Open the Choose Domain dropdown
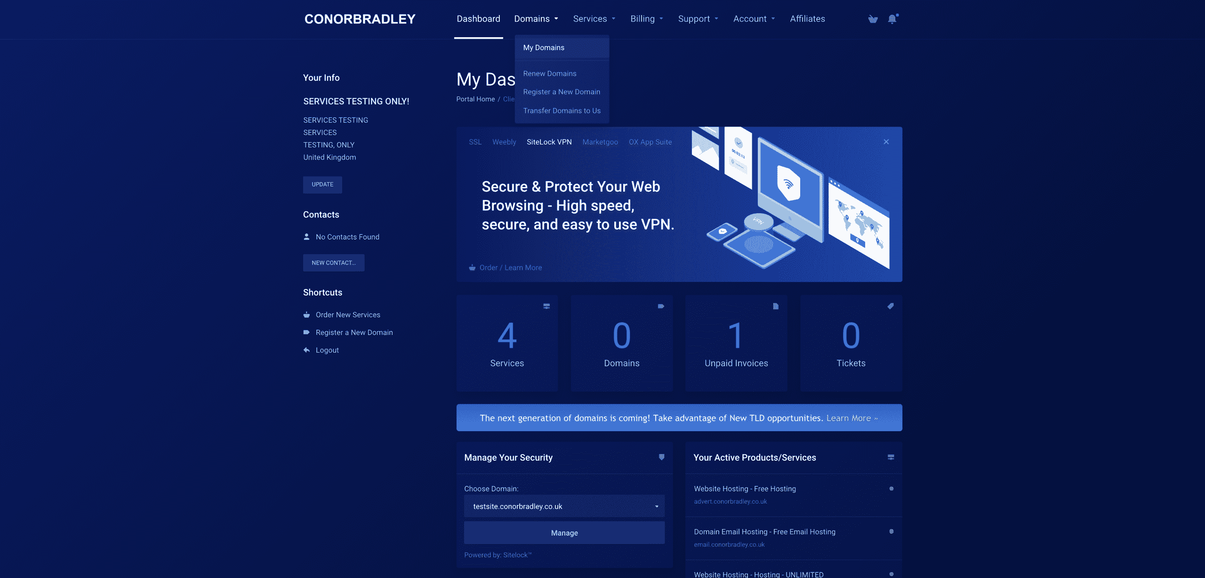 [x=564, y=506]
